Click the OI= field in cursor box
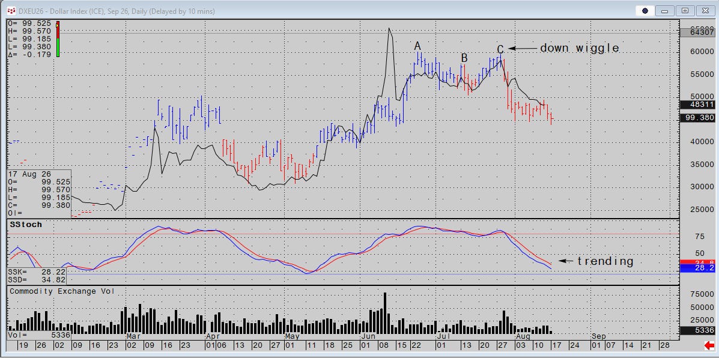This screenshot has width=719, height=358. coord(14,213)
